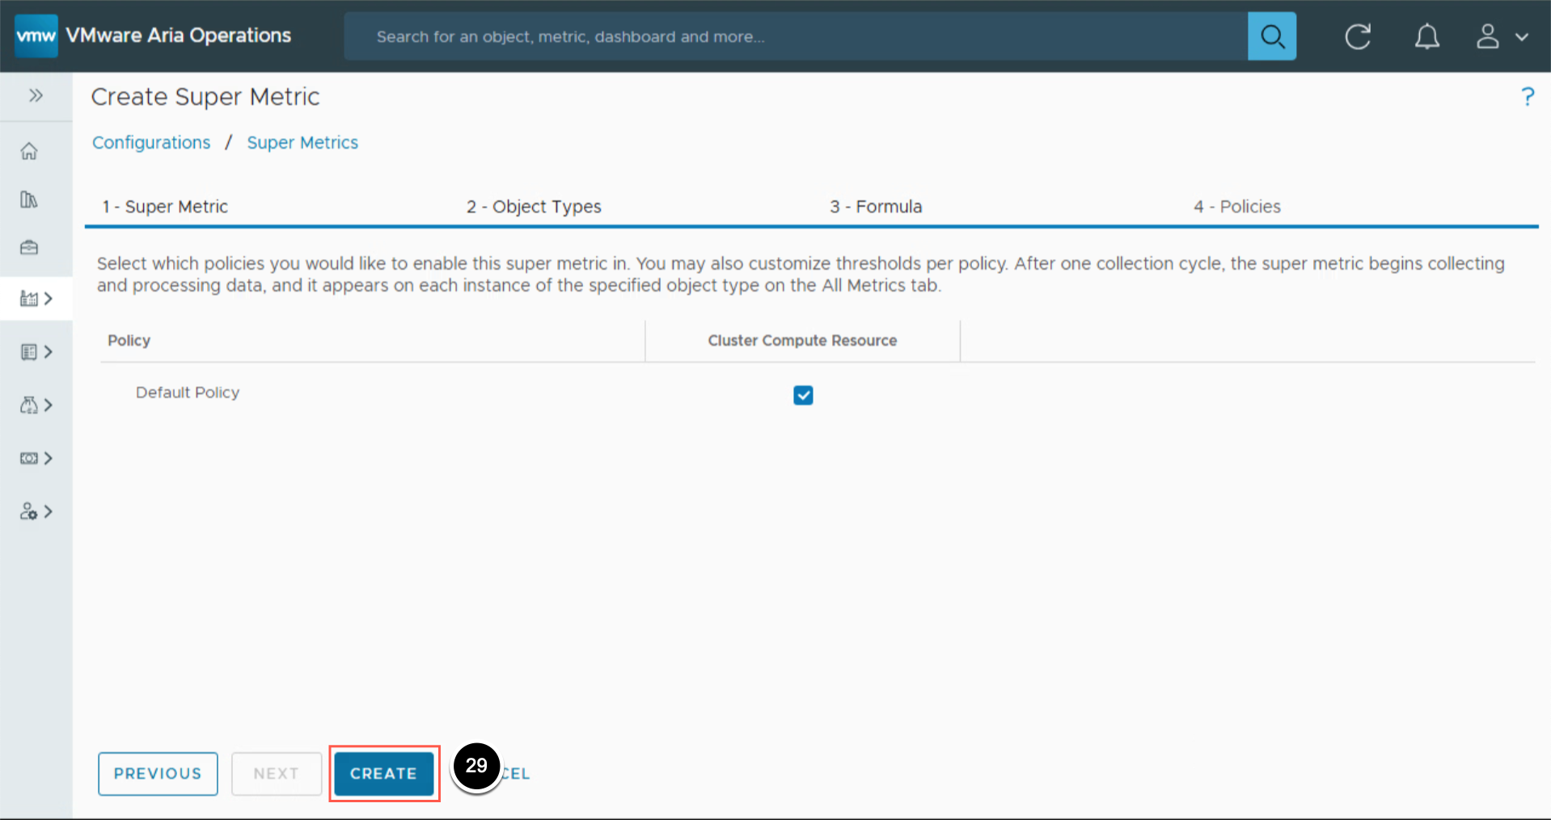Expand the Administration sidebar section

(36, 511)
